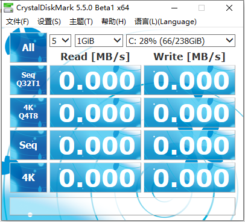Click the empty comment field at the bottom
Viewport: 245px width, 222px height.
[x=122, y=206]
